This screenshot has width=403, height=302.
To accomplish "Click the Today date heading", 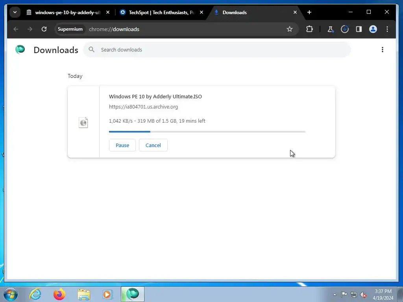I will (x=75, y=76).
